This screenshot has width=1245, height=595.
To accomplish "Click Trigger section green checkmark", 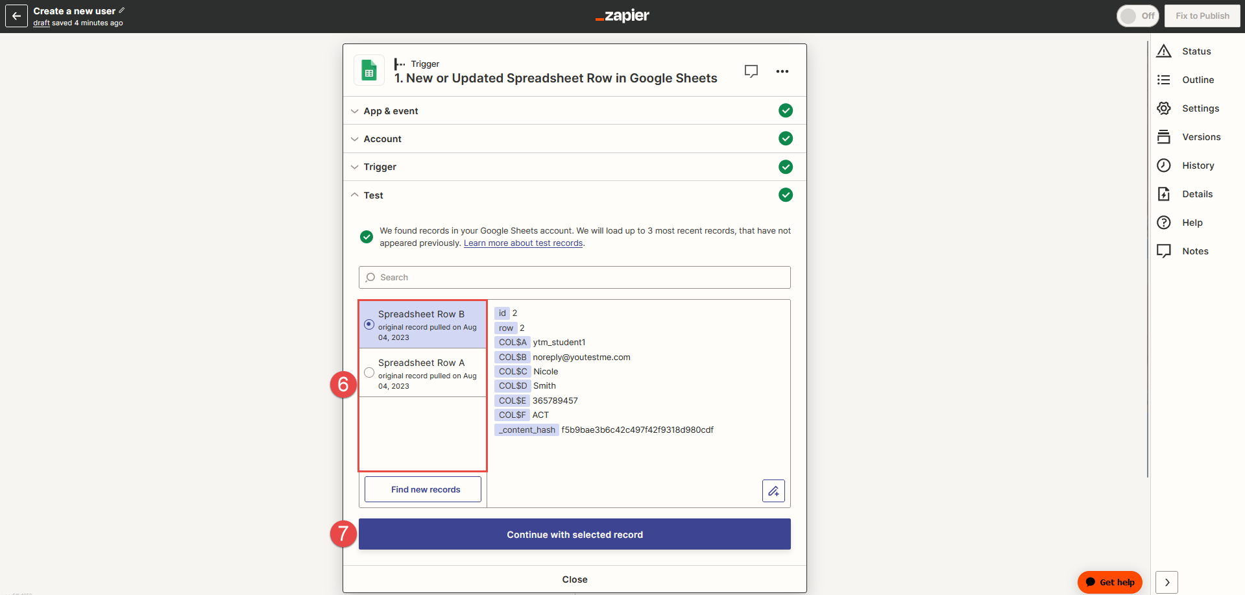I will pos(786,167).
